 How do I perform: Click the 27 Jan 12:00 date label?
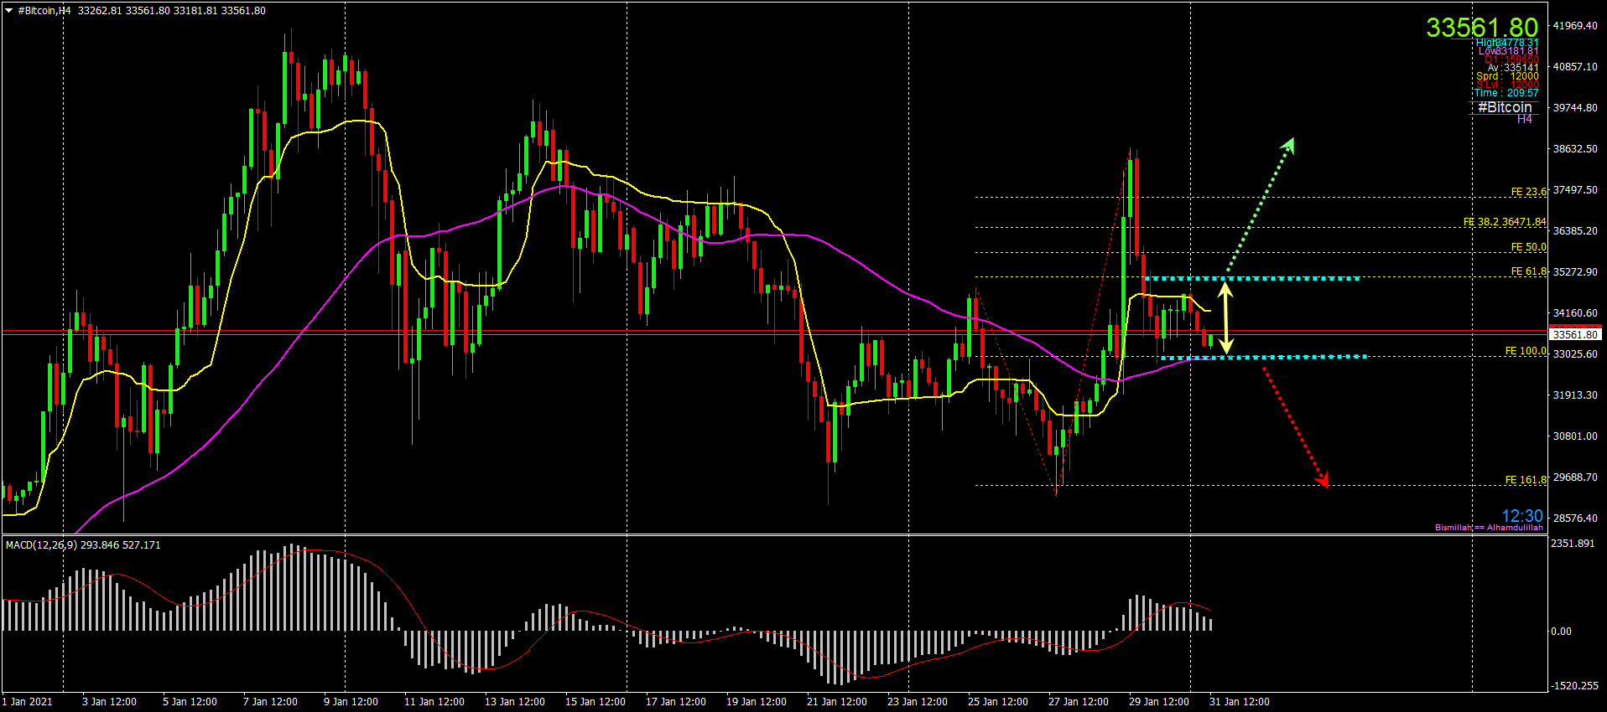pyautogui.click(x=1079, y=702)
